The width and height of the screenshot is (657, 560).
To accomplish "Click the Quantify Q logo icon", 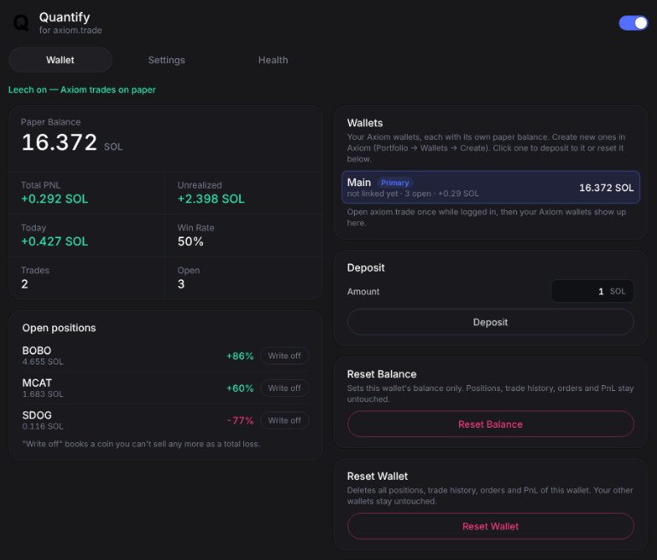I will pyautogui.click(x=21, y=23).
